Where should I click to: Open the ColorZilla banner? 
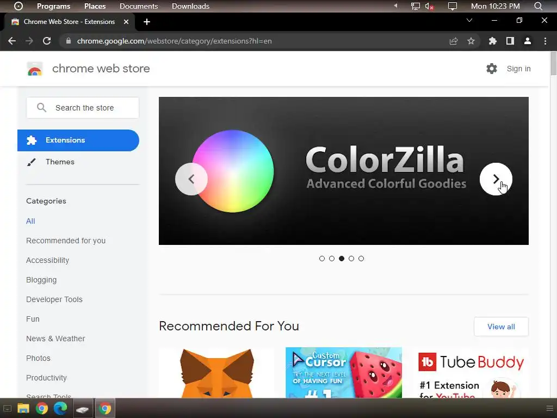pos(344,170)
